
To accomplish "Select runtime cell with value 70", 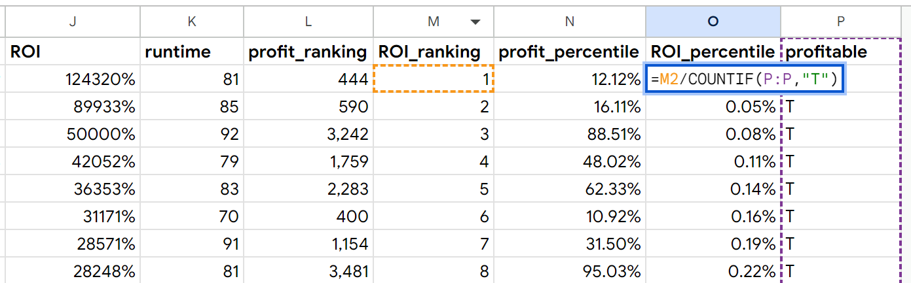I will (191, 216).
